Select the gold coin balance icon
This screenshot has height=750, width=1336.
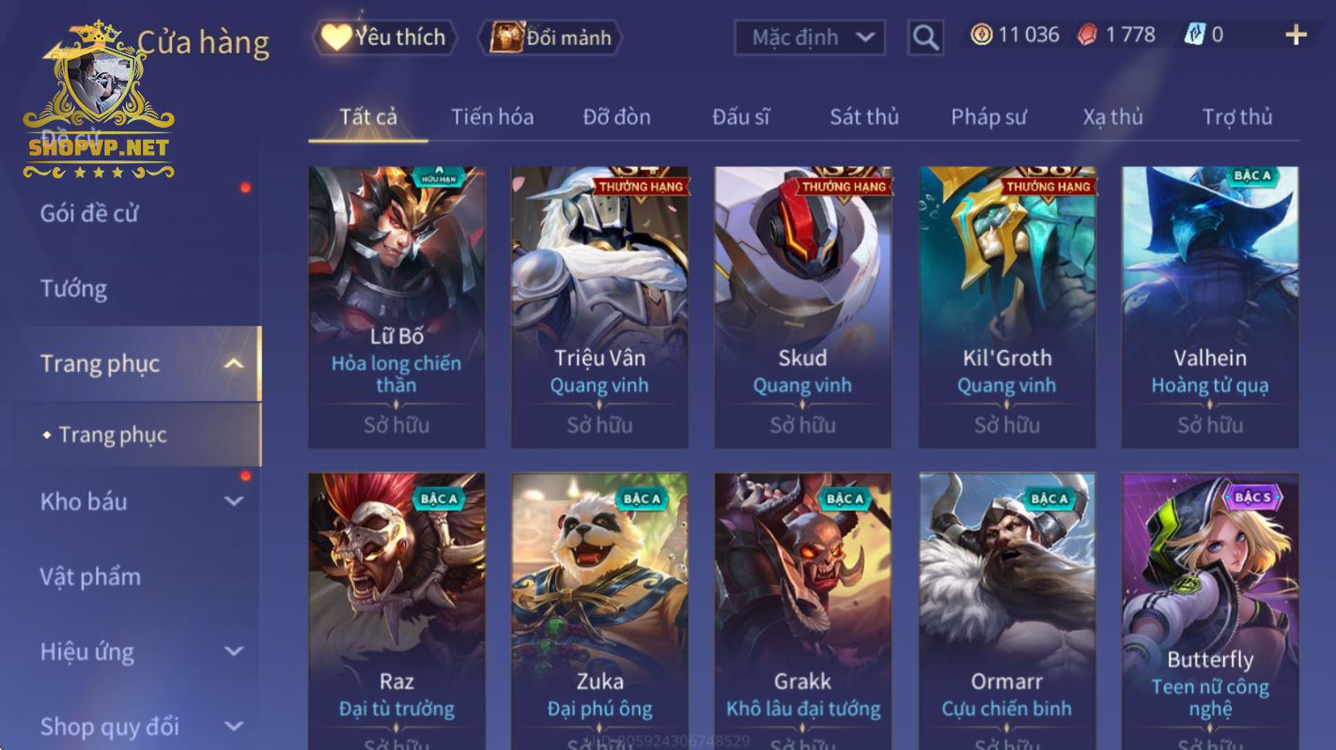tap(981, 36)
